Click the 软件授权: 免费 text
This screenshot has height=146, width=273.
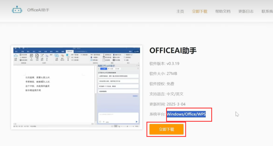point(162,84)
